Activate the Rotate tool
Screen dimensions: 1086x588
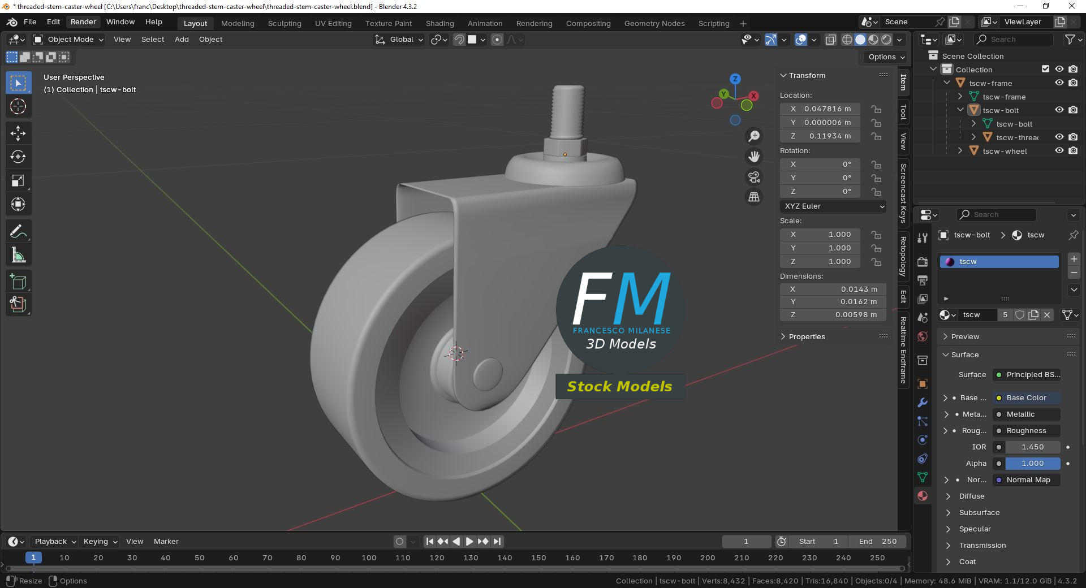(x=18, y=157)
